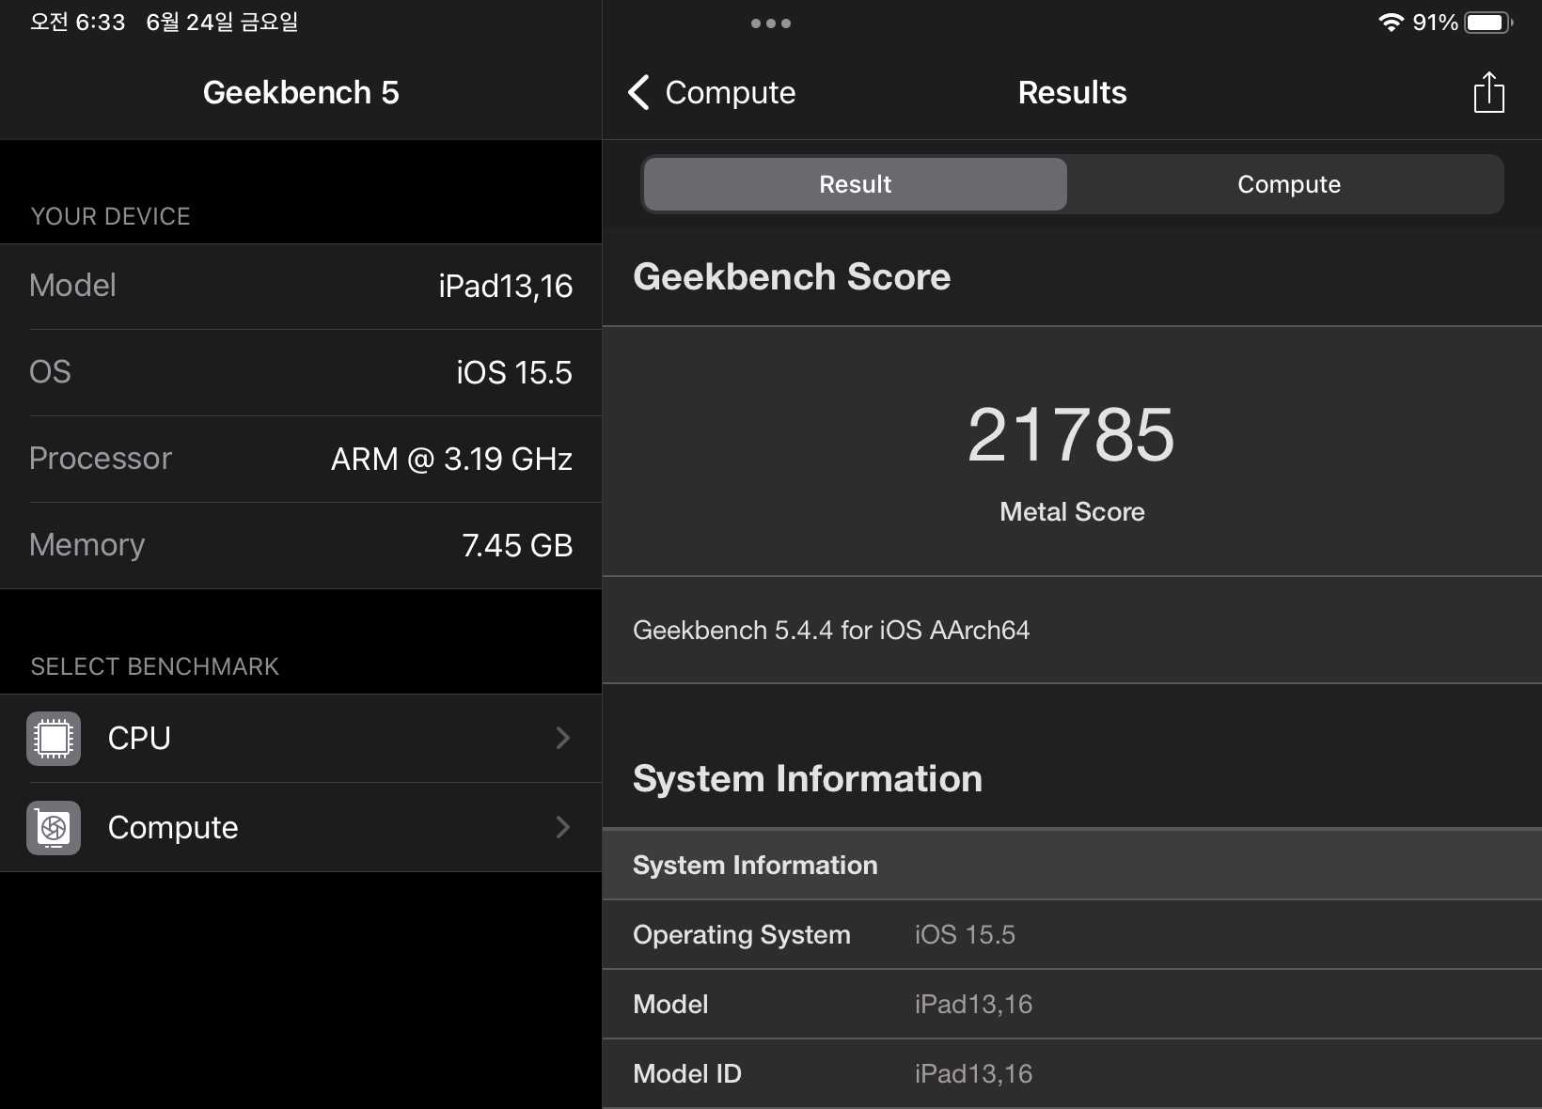Tap the Memory value 7.45 GB
This screenshot has height=1109, width=1542.
[x=517, y=545]
